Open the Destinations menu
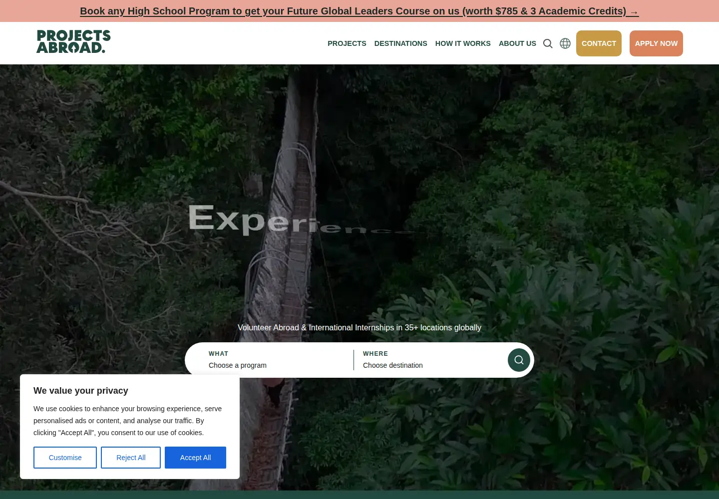Viewport: 719px width, 499px height. pos(401,43)
